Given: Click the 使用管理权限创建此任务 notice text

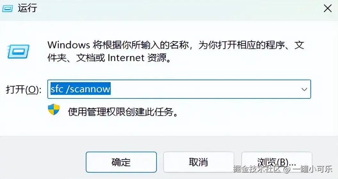Looking at the screenshot, I should click(123, 112).
